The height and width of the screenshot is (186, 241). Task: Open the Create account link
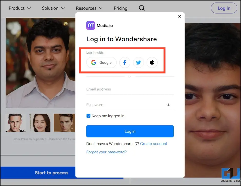(153, 144)
